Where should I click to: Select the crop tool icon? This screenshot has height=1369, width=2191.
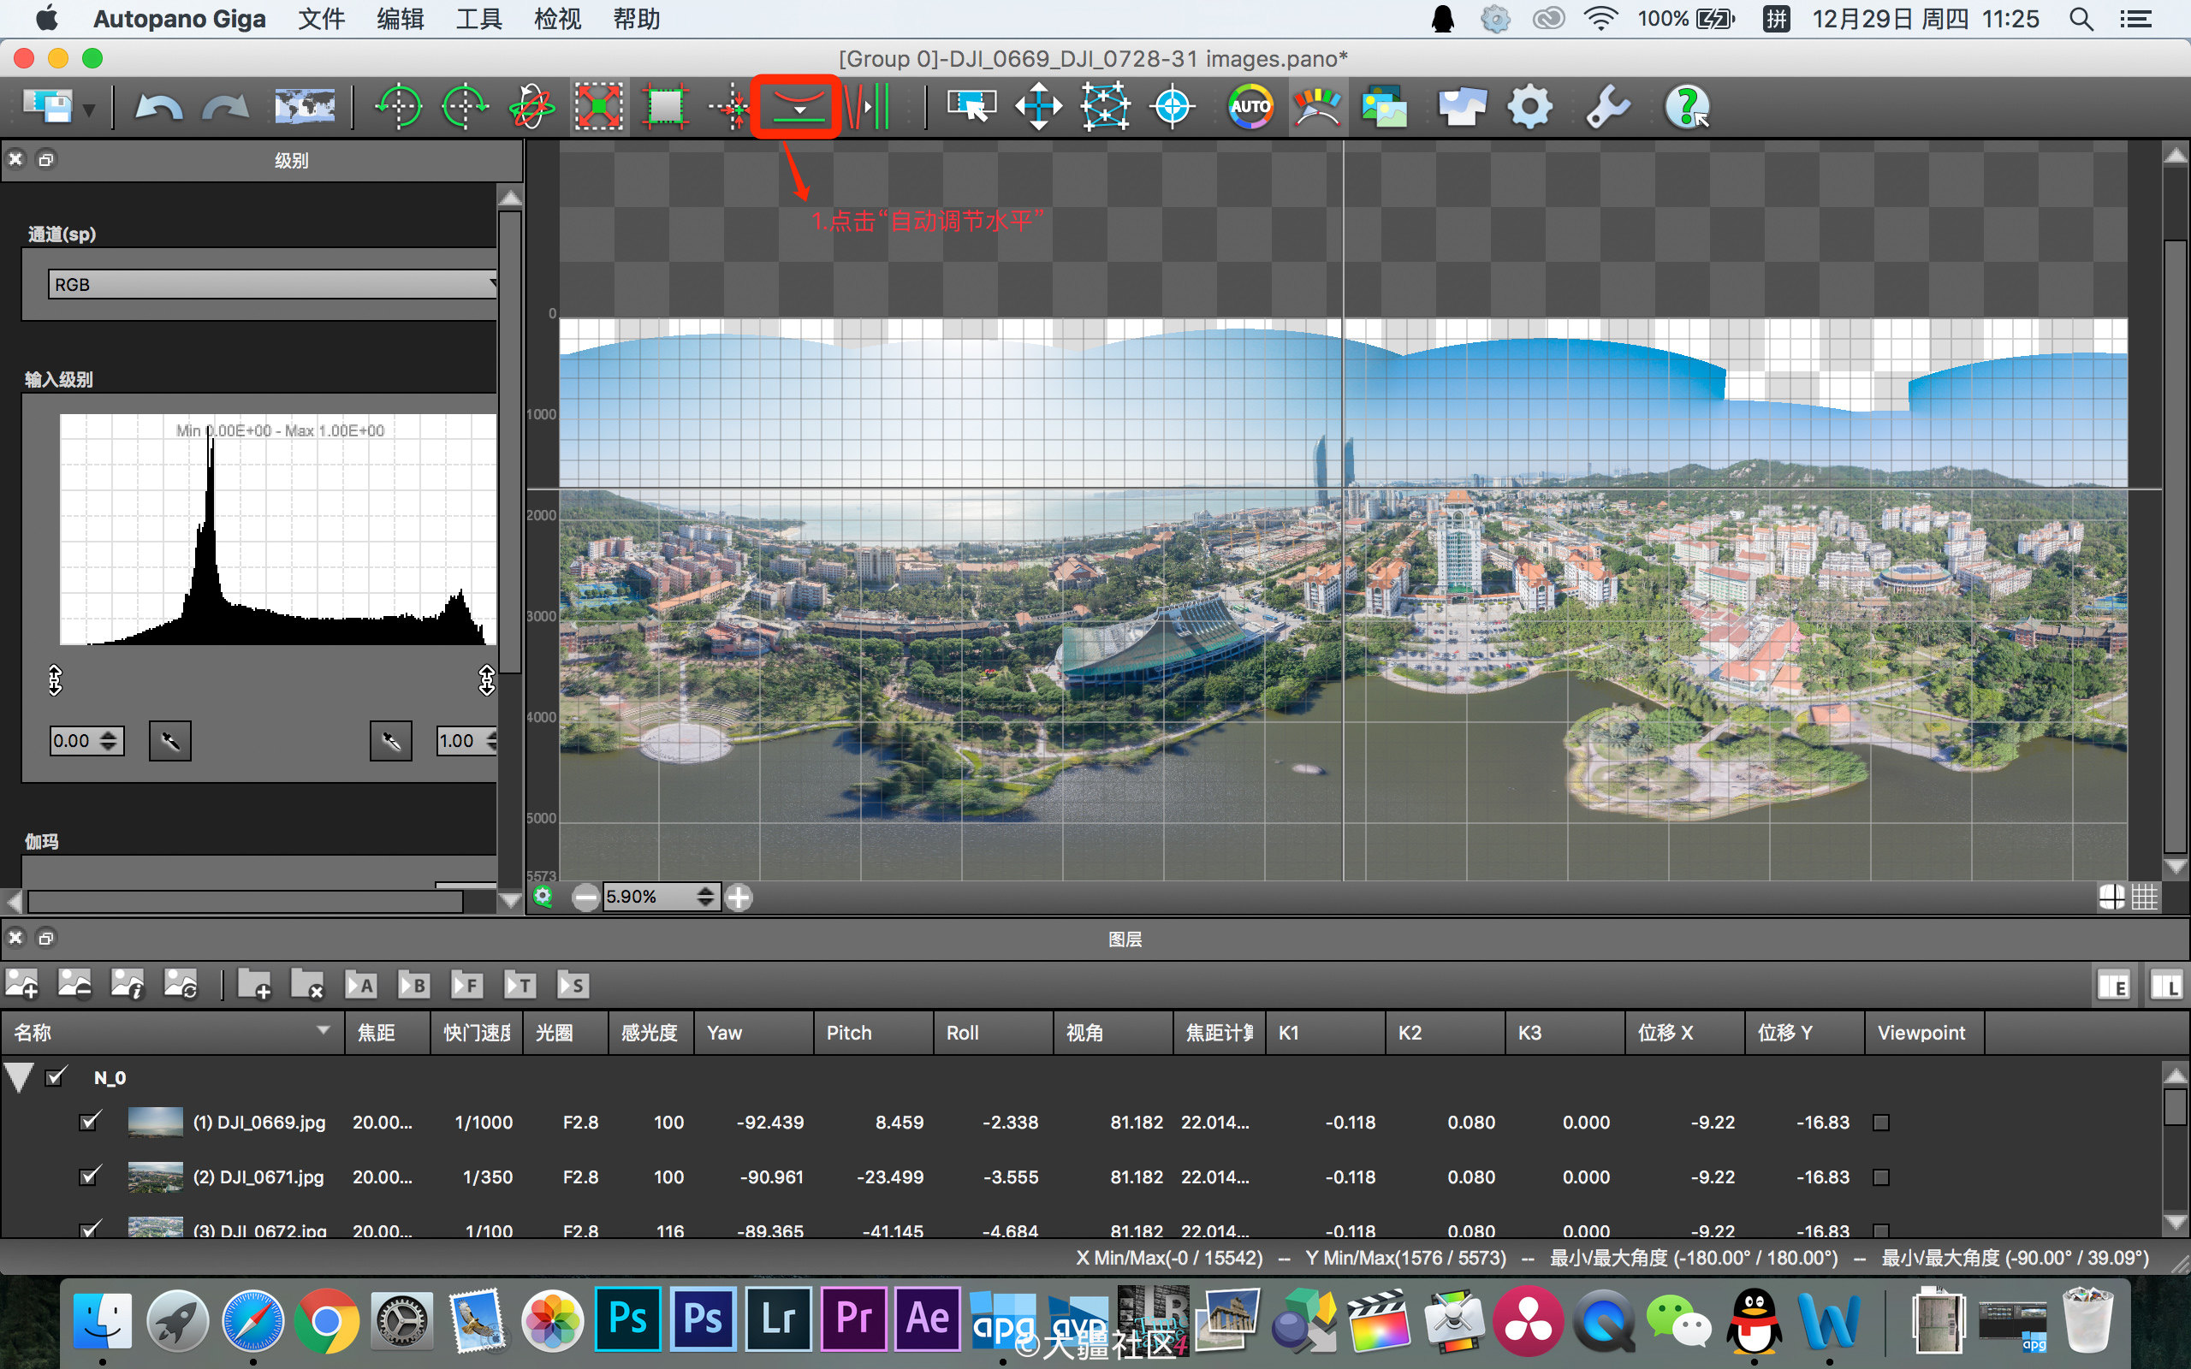[x=666, y=107]
